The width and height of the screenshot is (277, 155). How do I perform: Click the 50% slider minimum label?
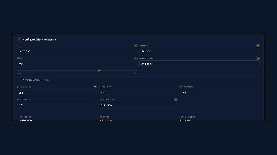tap(19, 73)
